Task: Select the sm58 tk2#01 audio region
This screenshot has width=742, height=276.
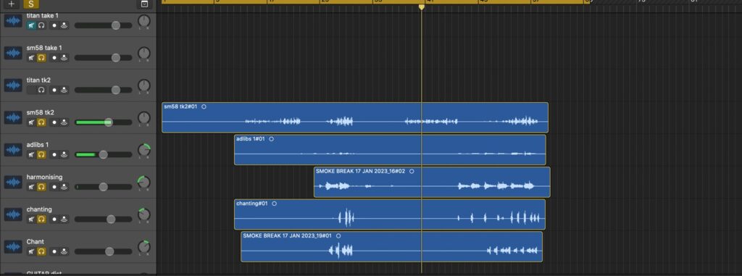Action: pyautogui.click(x=355, y=117)
